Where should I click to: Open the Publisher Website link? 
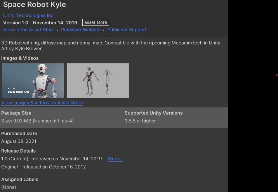coord(81,30)
